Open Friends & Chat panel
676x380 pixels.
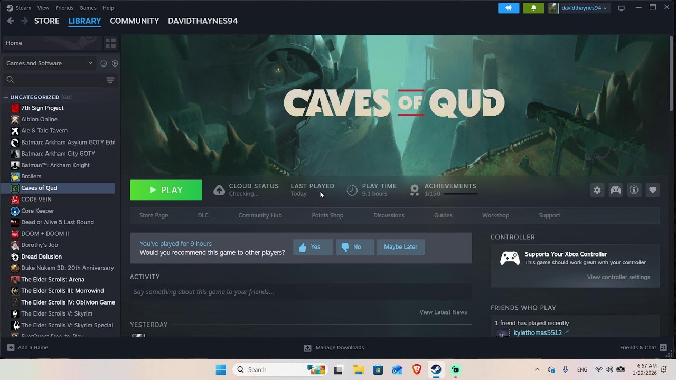pos(643,347)
